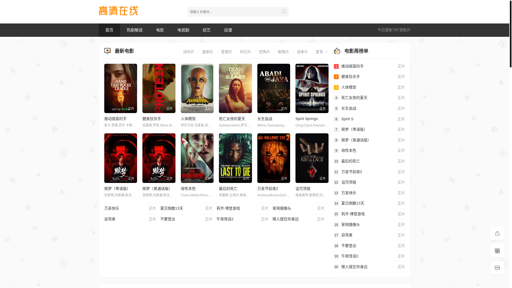Open the 首页 navigation tab
Viewport: 512px width, 288px height.
coord(109,30)
